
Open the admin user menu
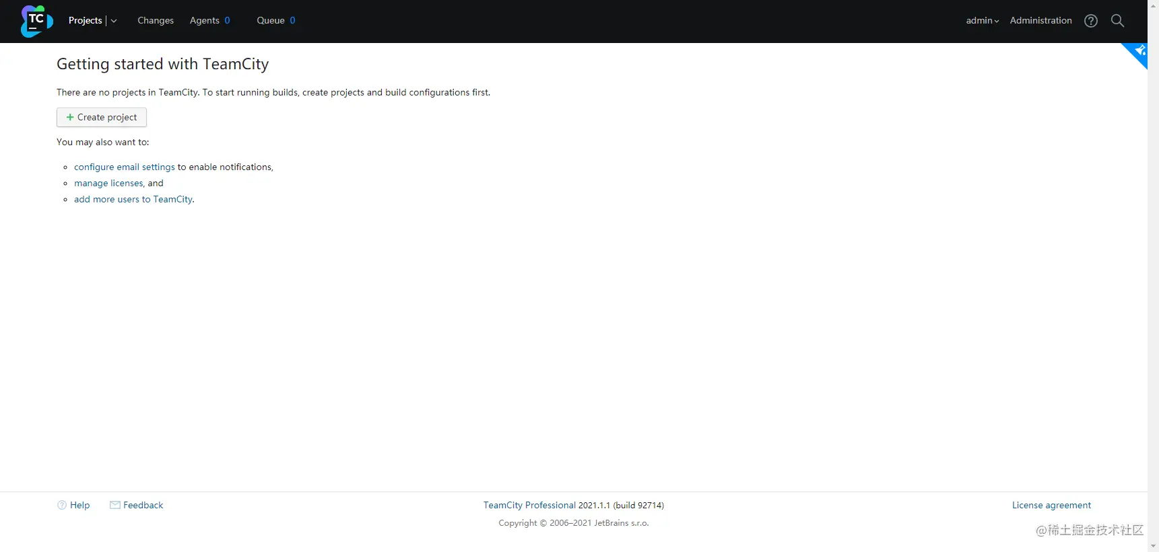pyautogui.click(x=983, y=21)
